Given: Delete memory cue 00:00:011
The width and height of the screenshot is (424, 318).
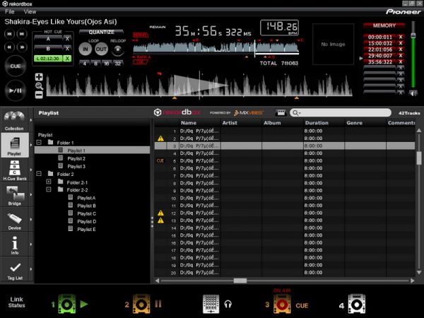Looking at the screenshot, I should pyautogui.click(x=401, y=37).
